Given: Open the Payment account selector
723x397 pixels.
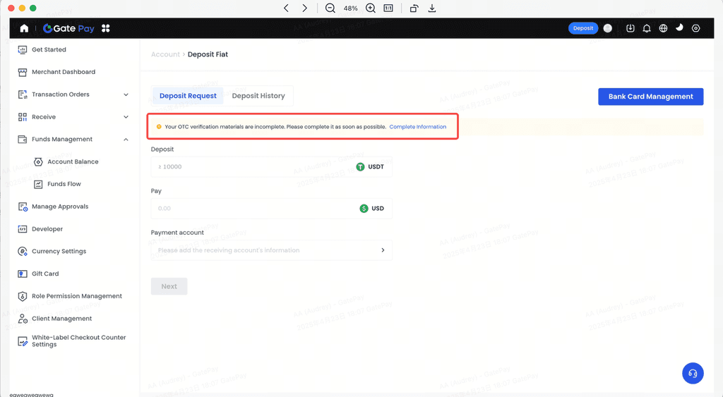Looking at the screenshot, I should [271, 250].
